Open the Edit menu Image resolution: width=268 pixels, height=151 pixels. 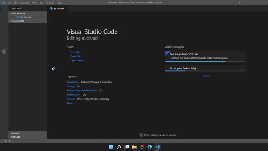[15, 3]
